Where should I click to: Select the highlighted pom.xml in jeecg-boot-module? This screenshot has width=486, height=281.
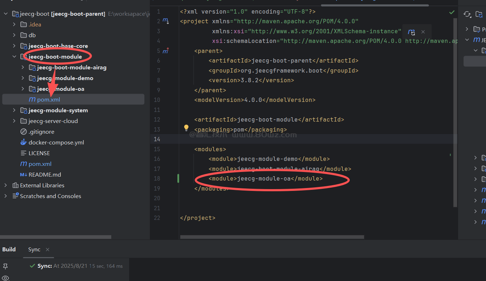(x=73, y=99)
